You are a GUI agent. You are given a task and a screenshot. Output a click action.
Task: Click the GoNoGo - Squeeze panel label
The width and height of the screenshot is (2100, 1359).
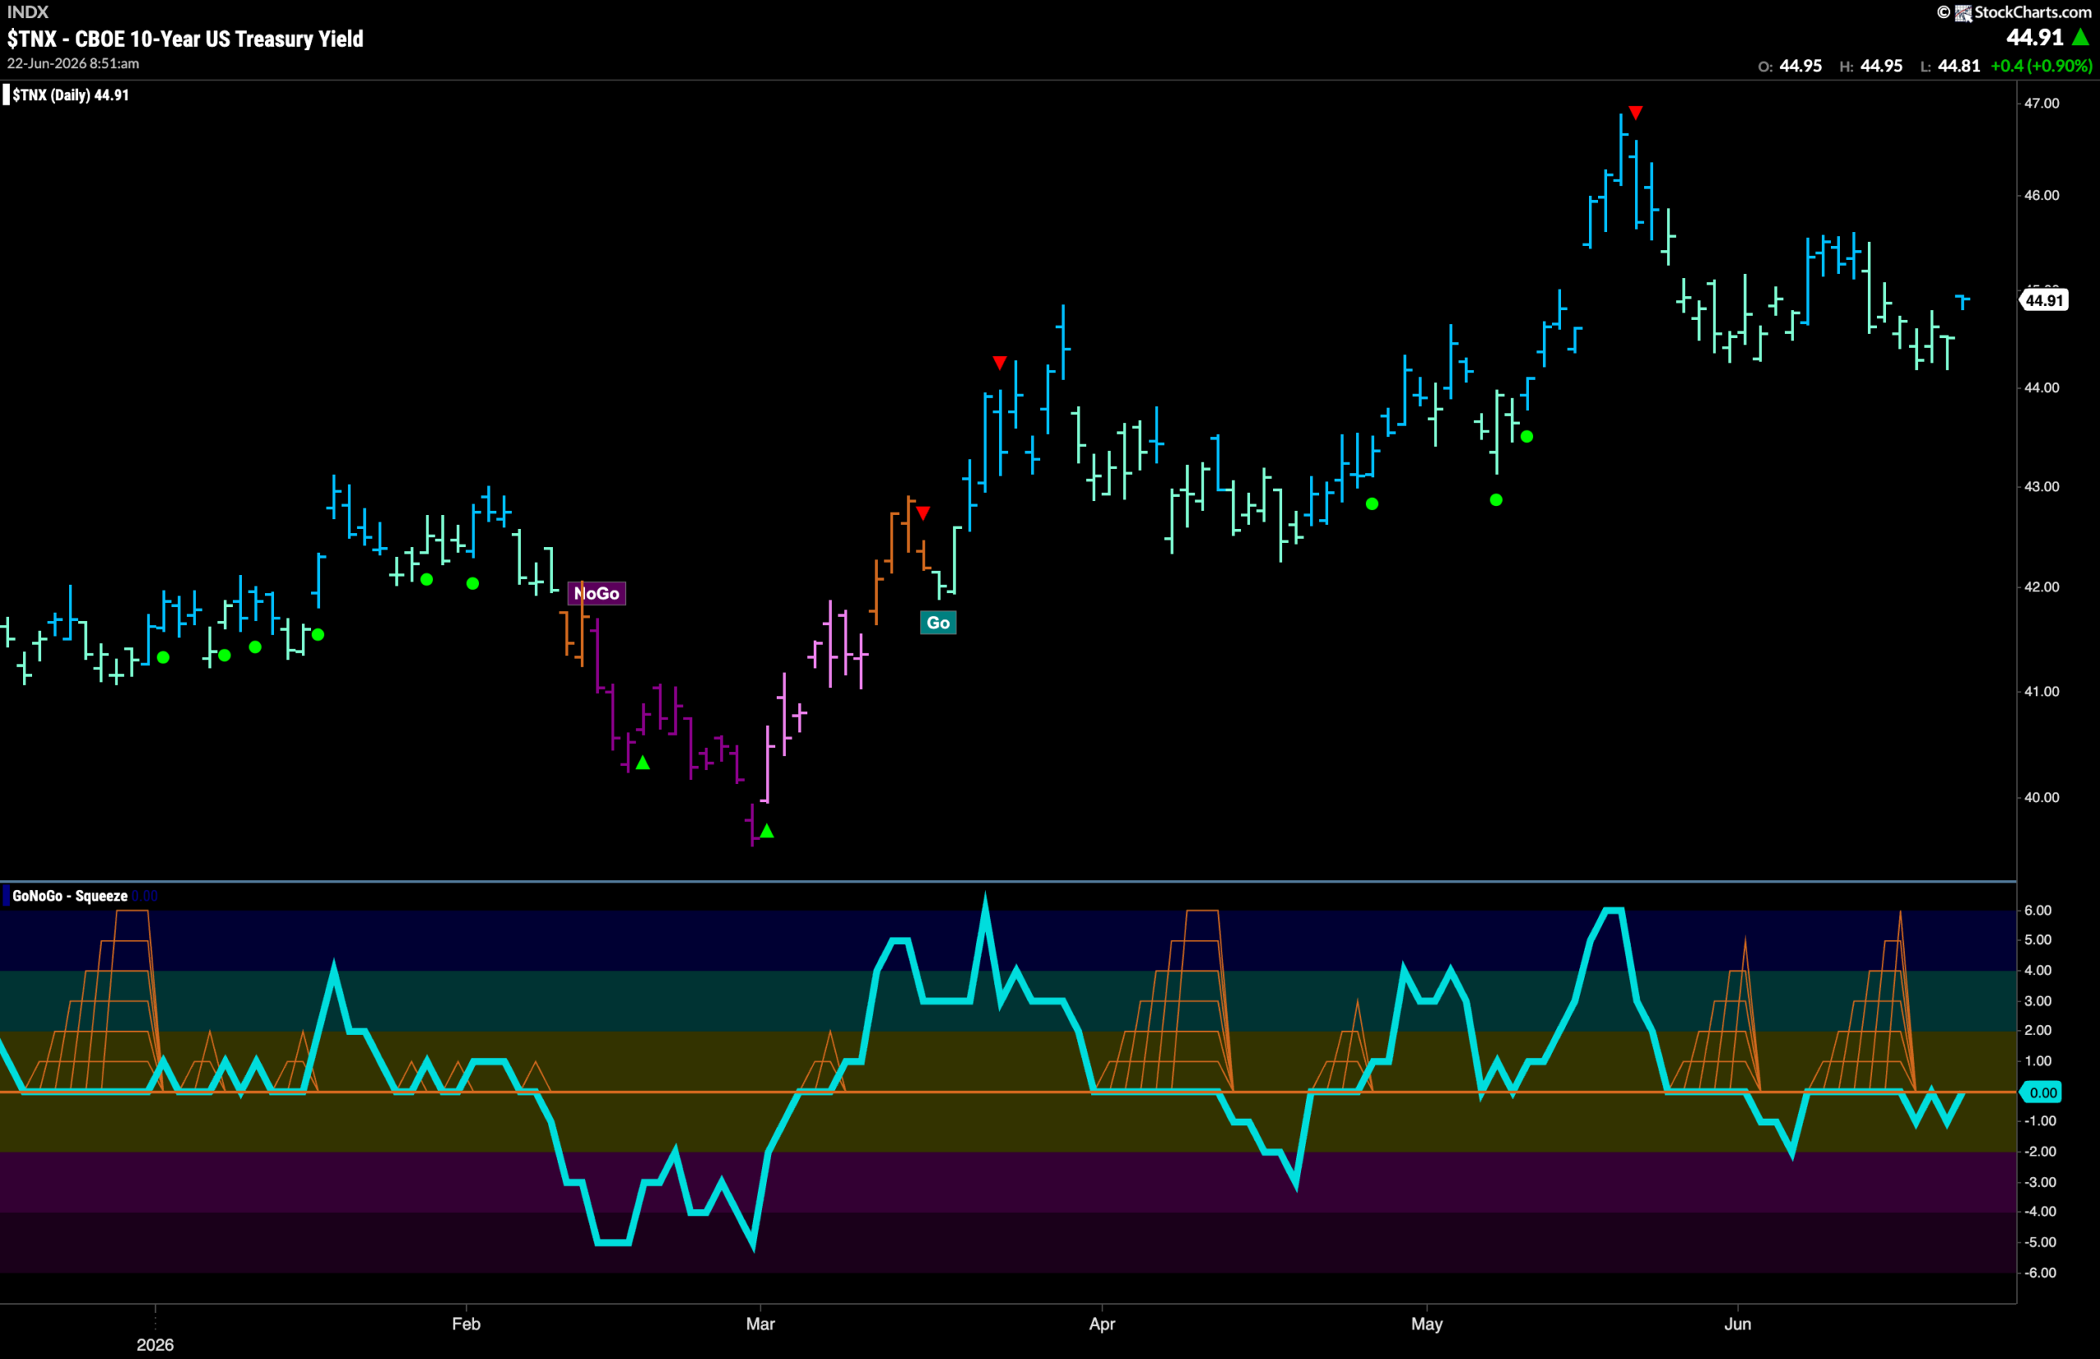[70, 896]
